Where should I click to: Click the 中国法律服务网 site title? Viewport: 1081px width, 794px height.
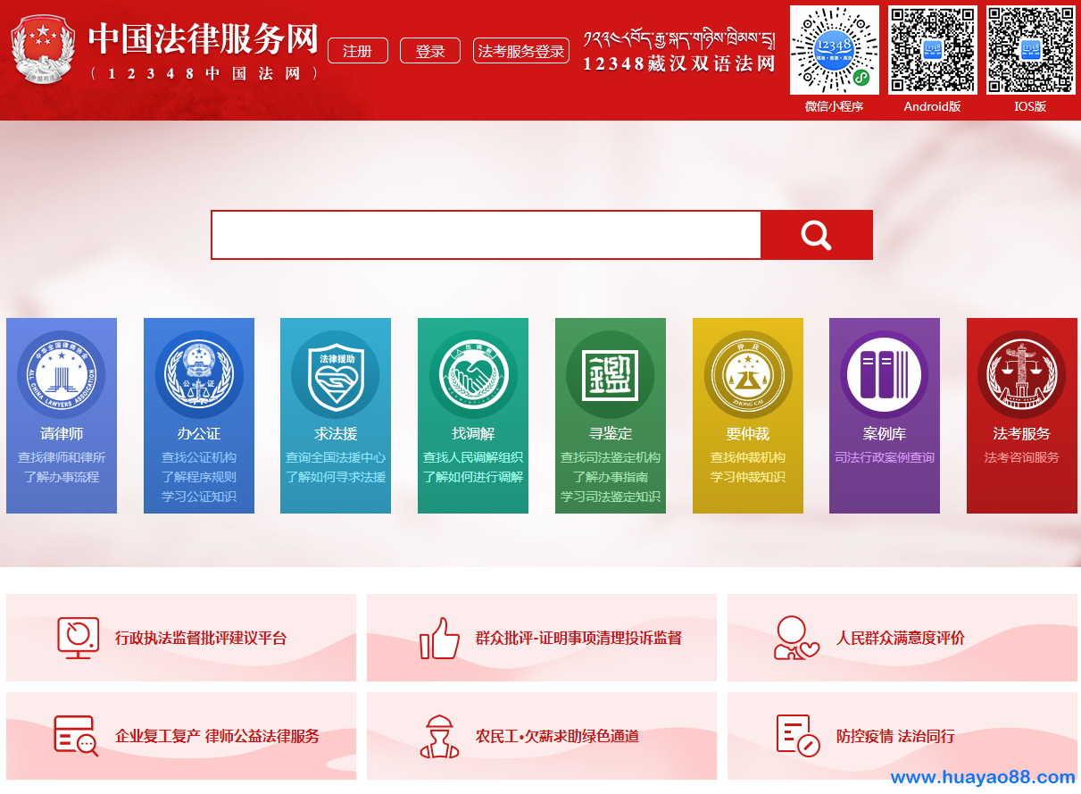click(204, 38)
